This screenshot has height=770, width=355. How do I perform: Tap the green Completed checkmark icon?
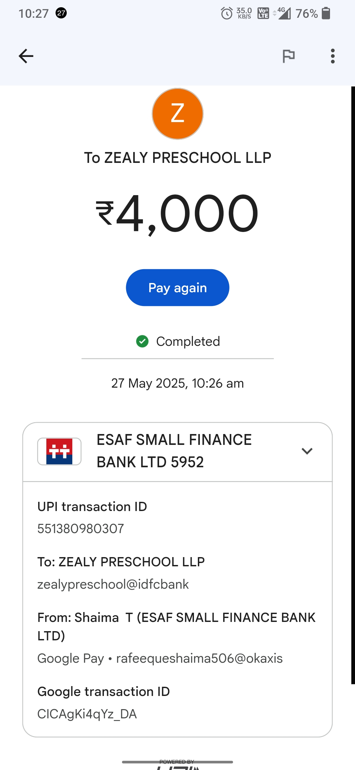(x=142, y=341)
